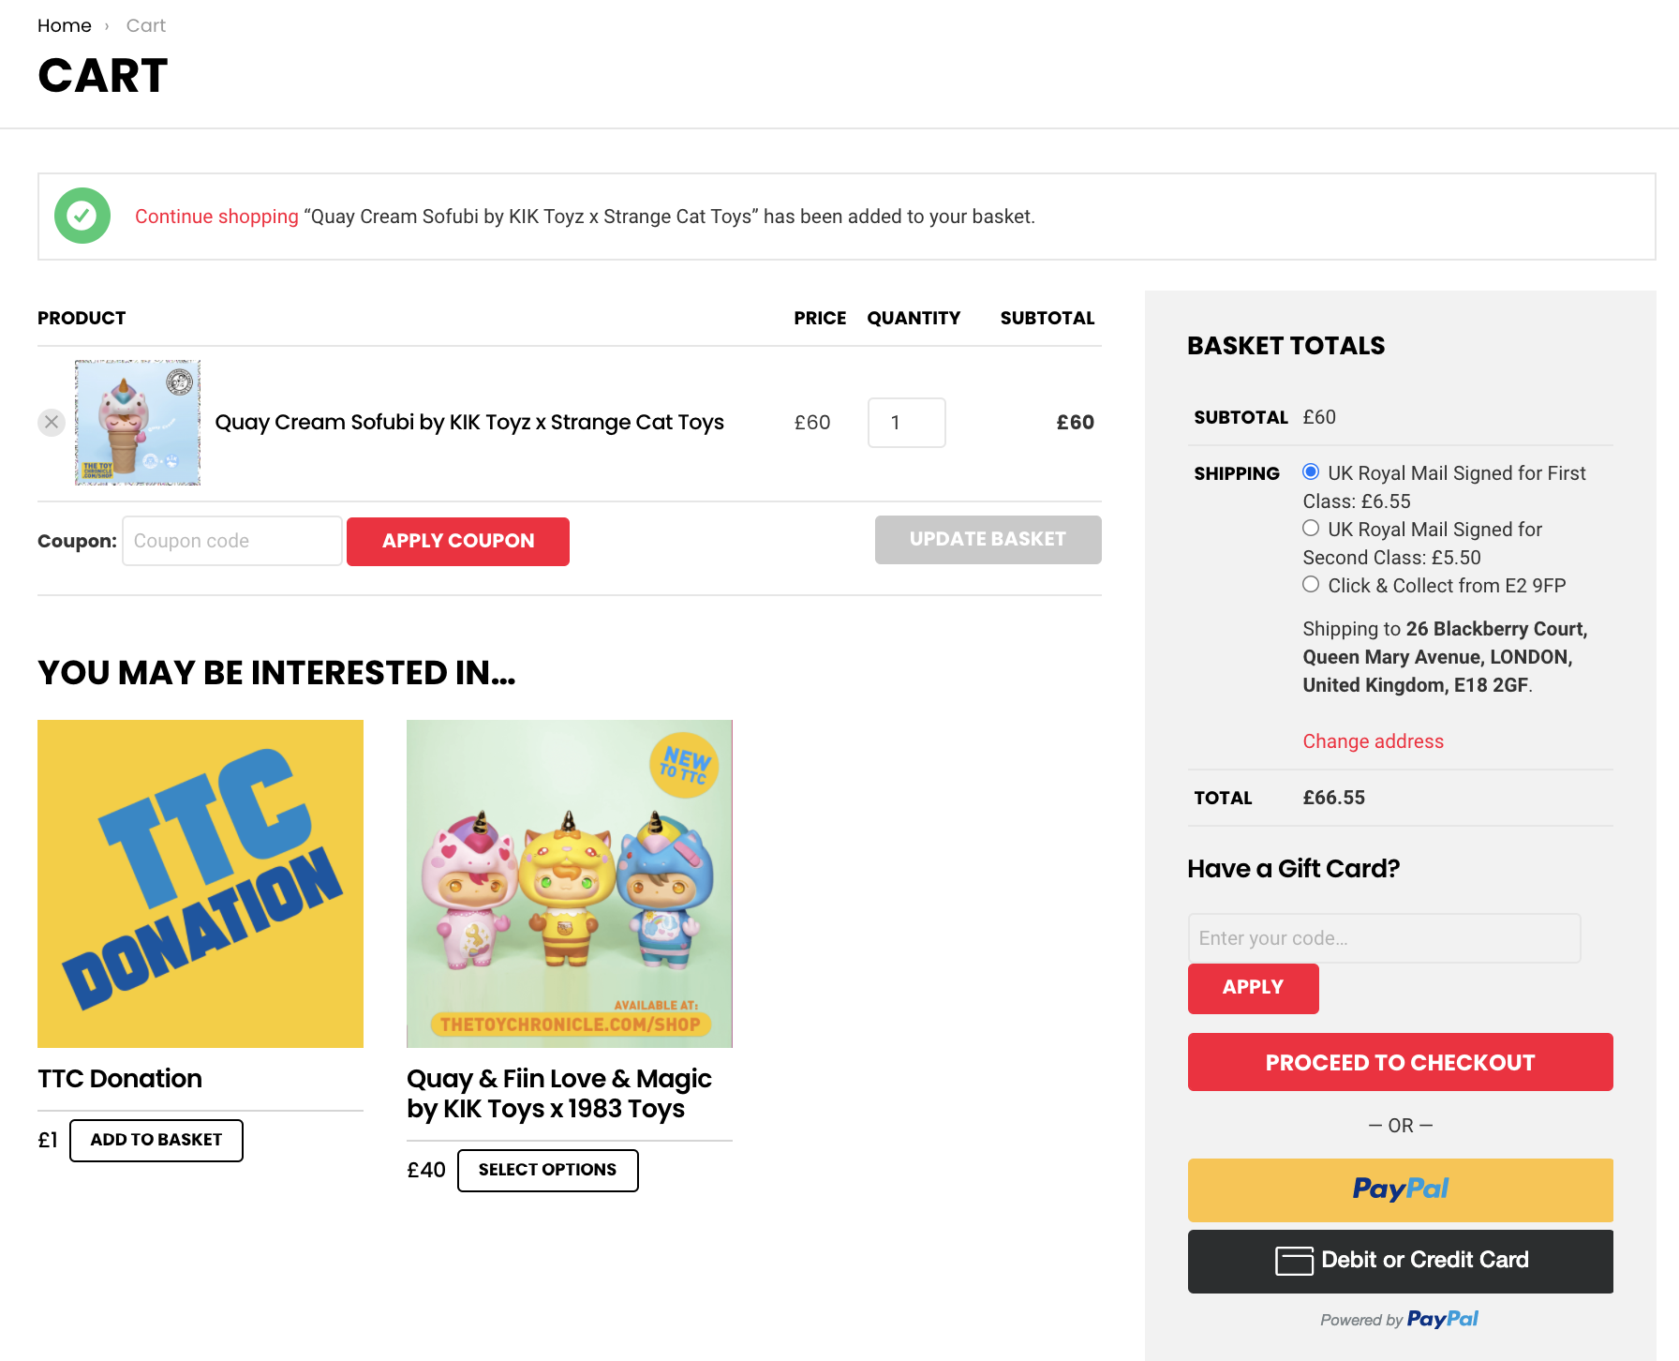Apply the gift card code

point(1253,988)
